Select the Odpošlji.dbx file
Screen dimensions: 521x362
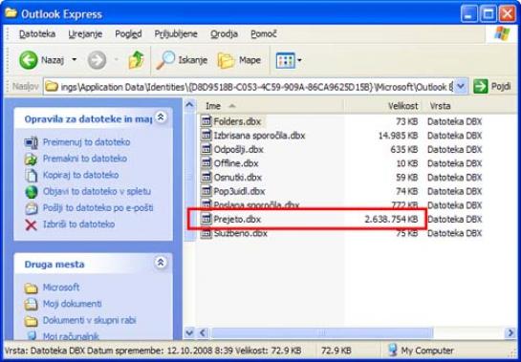coord(238,149)
